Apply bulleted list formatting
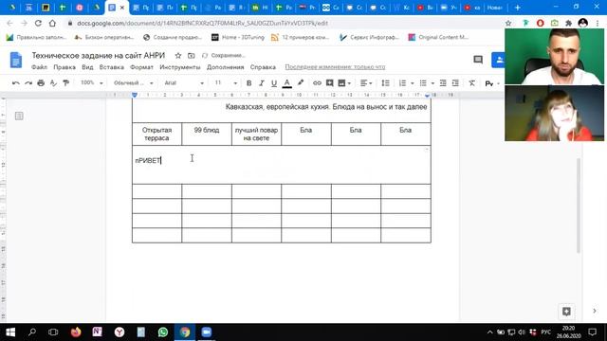Image resolution: width=607 pixels, height=341 pixels. point(423,83)
